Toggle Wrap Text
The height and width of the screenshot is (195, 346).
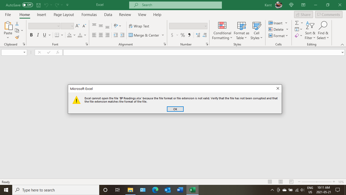point(139,26)
